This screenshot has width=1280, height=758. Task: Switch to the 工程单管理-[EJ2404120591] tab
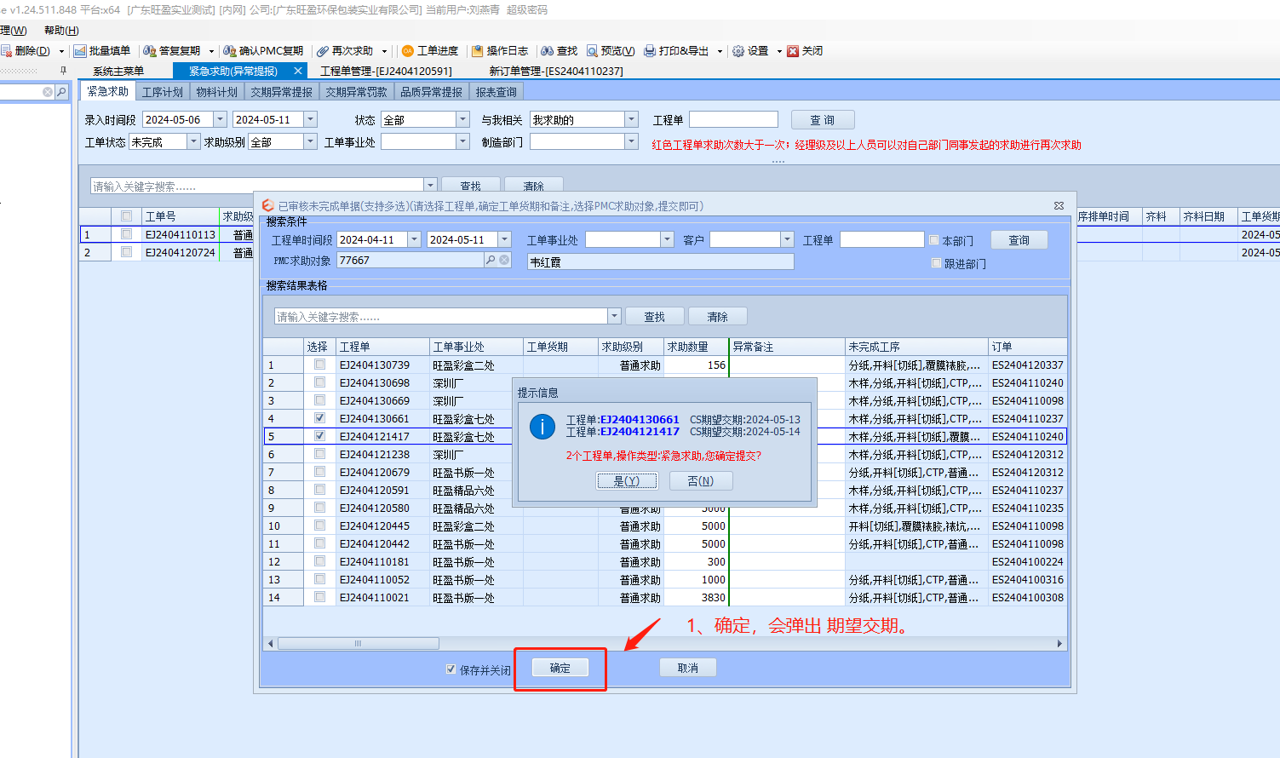click(386, 71)
